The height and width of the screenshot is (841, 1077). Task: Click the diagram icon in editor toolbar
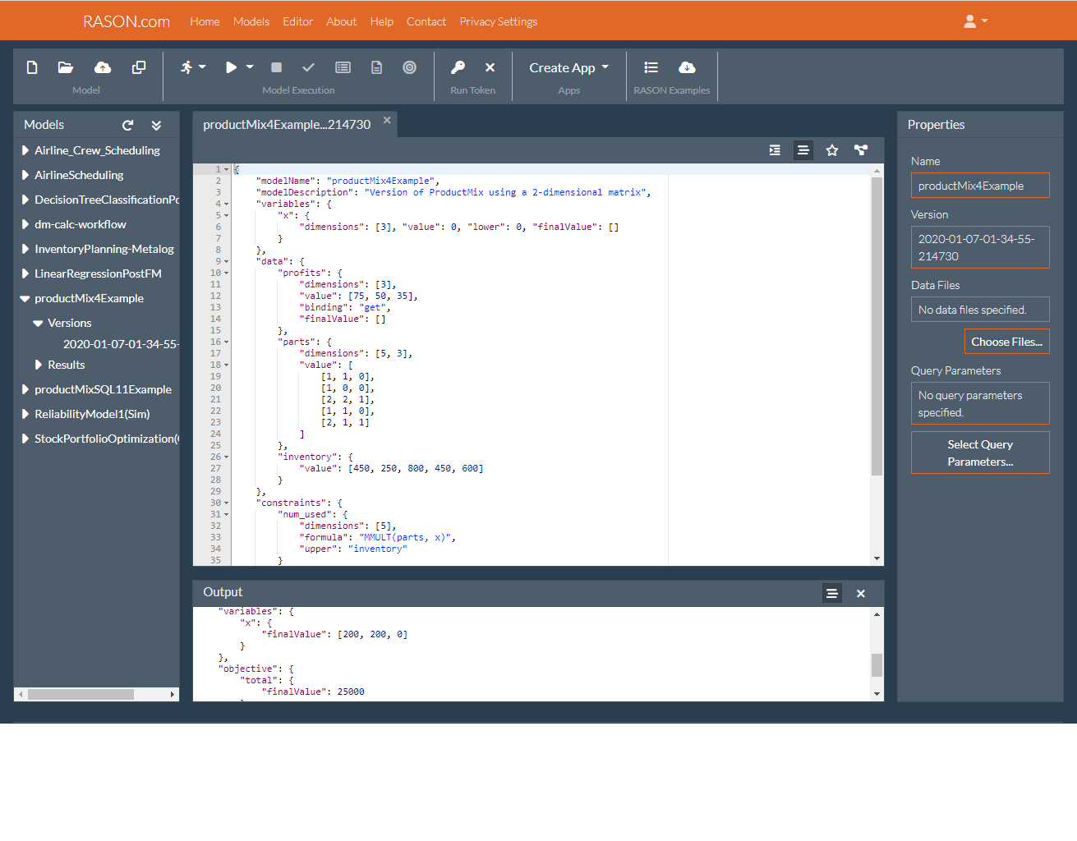pyautogui.click(x=860, y=150)
